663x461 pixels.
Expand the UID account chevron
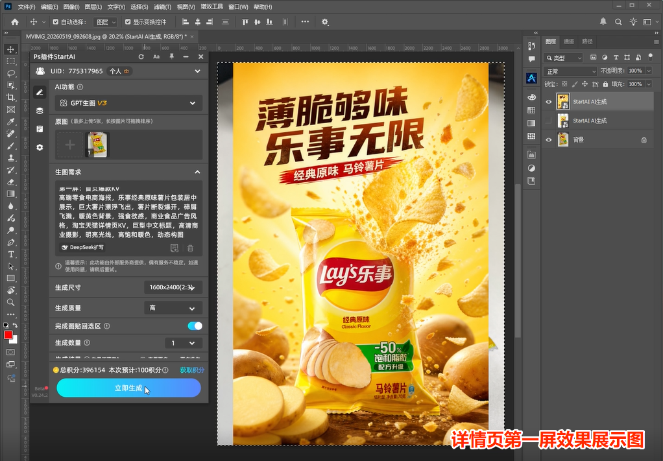(x=197, y=71)
